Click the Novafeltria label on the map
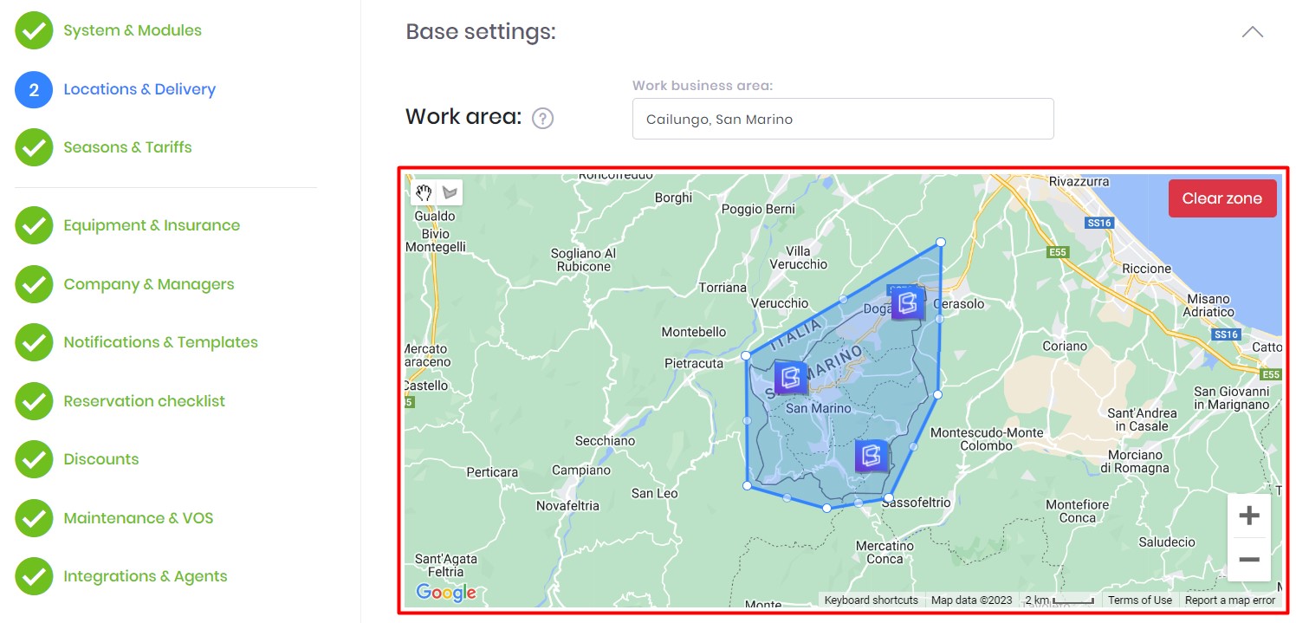 [x=567, y=506]
